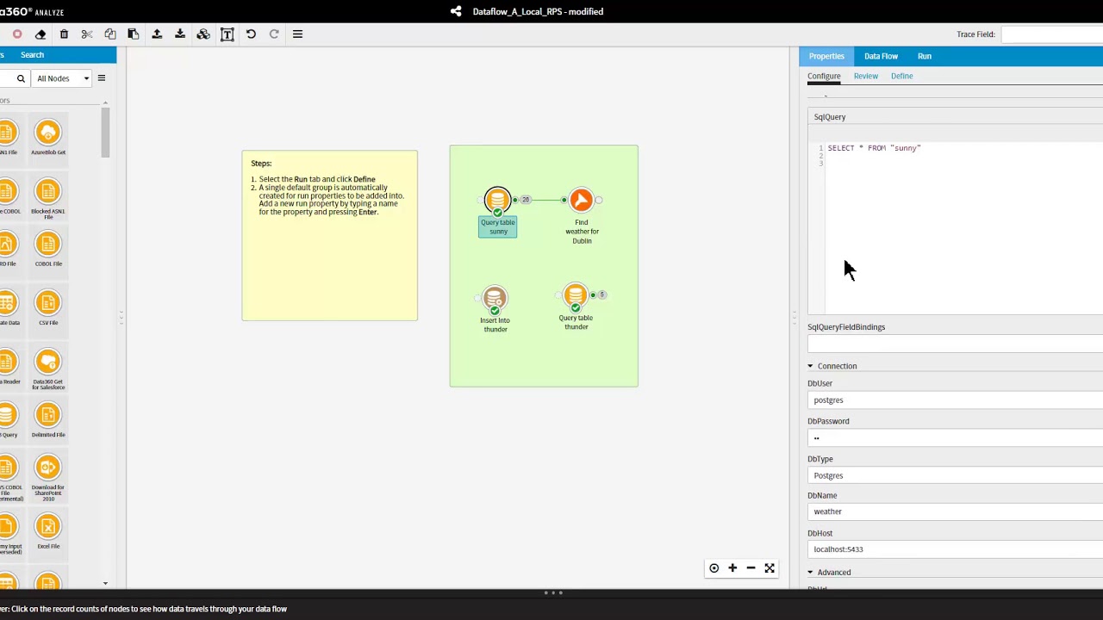Image resolution: width=1103 pixels, height=620 pixels.
Task: Select the Delimited File node icon
Action: click(48, 415)
